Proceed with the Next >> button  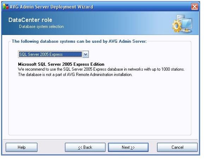[x=128, y=147]
